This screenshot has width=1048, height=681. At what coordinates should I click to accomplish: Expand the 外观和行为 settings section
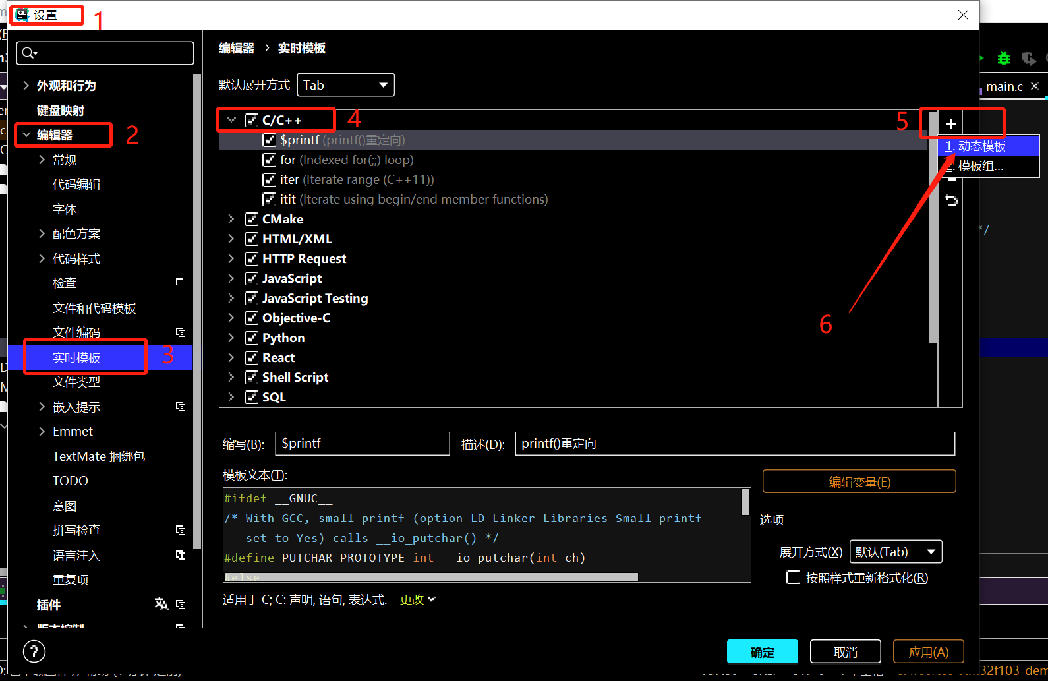tap(26, 85)
